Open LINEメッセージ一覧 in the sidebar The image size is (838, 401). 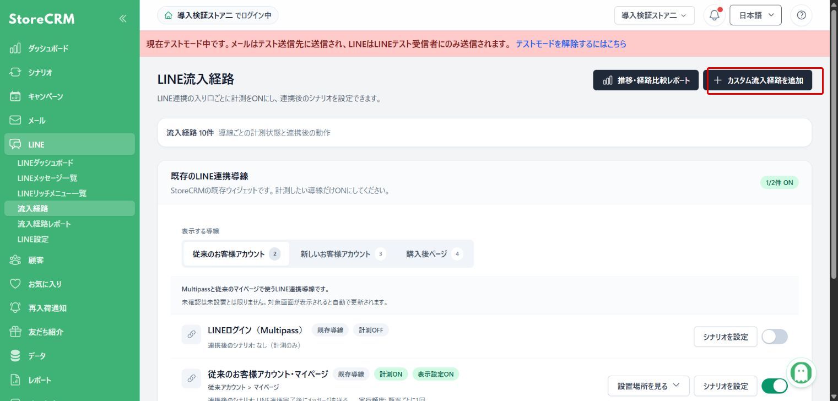click(x=47, y=178)
